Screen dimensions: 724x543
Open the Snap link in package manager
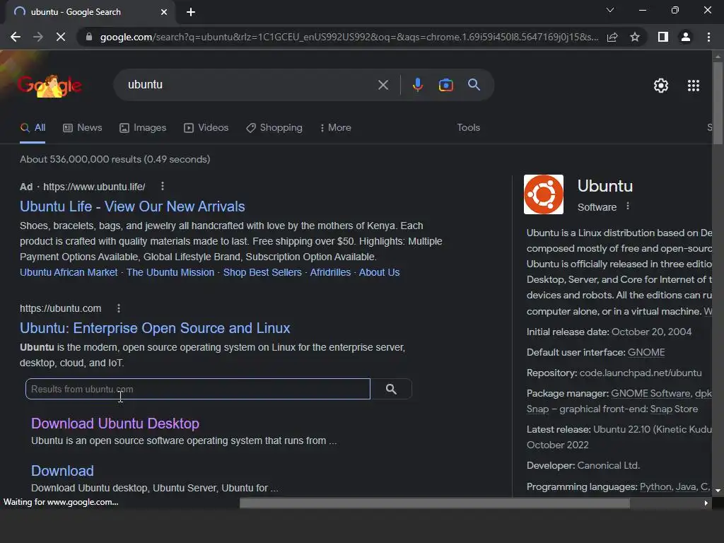click(x=537, y=409)
